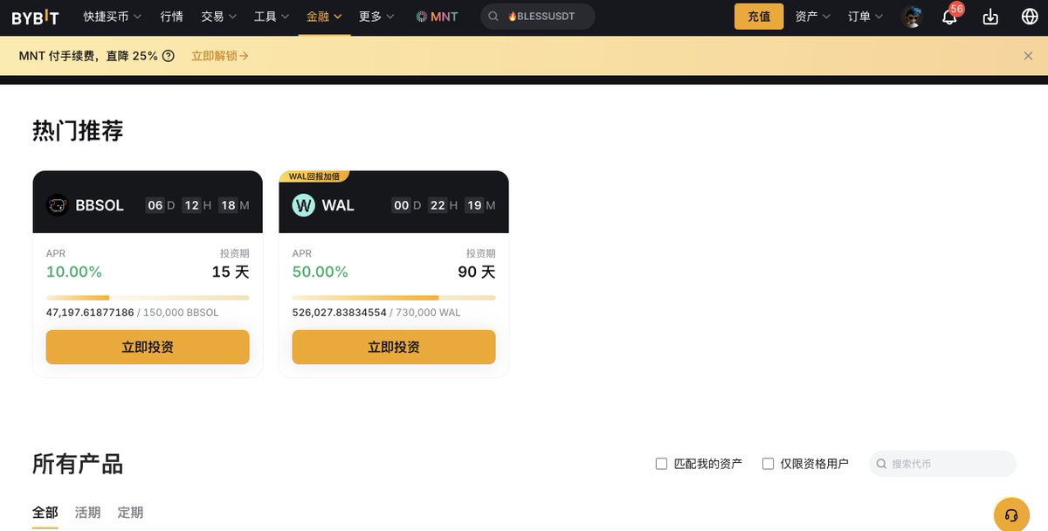Click the 15 天 investment period text
Viewport: 1048px width, 531px height.
coord(231,272)
